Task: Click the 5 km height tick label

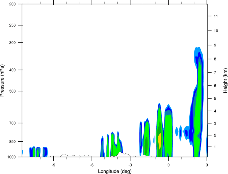Action: click(215, 99)
